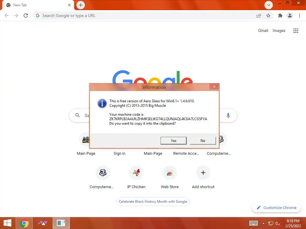Viewport: 306px width, 229px height.
Task: Click the blue information icon in dialog
Action: [x=102, y=103]
